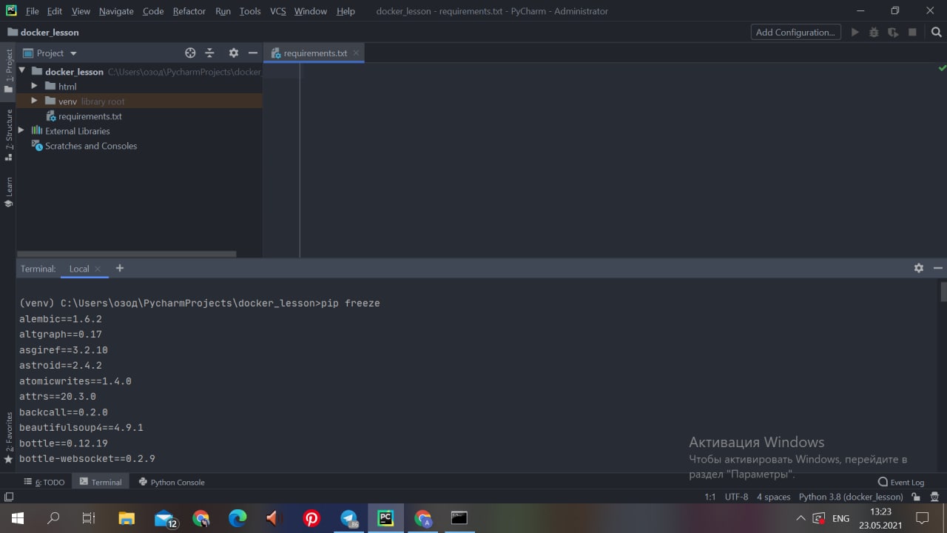The height and width of the screenshot is (533, 947).
Task: Click the Debug bug icon in toolbar
Action: [874, 33]
